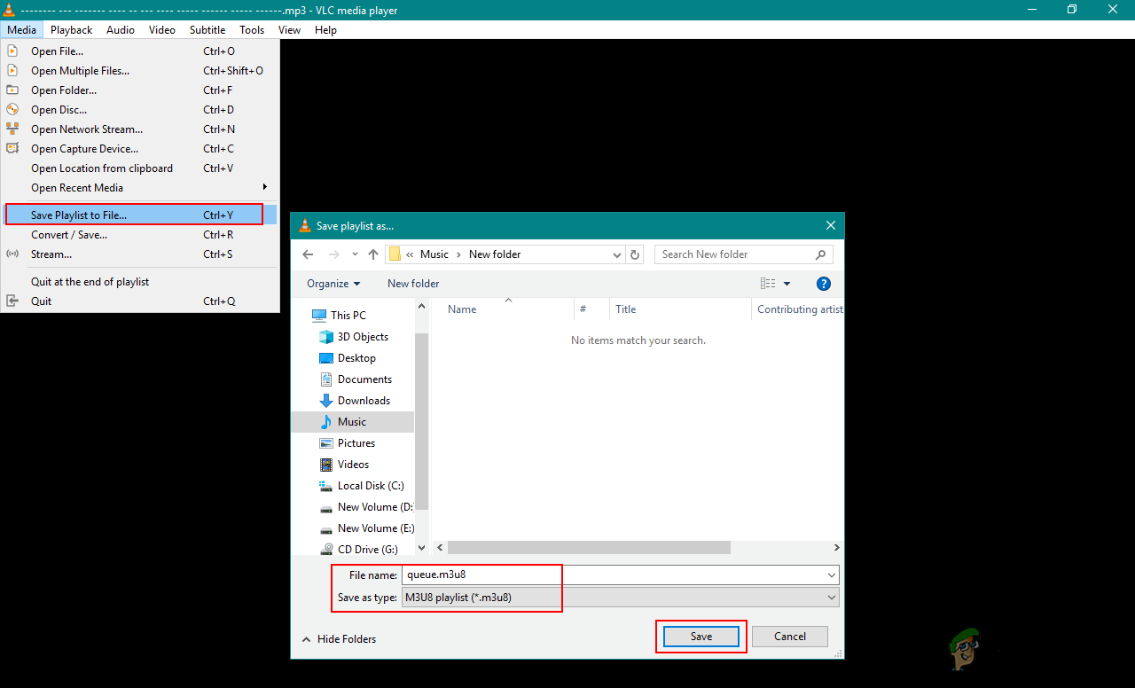Click the Open File menu icon

[x=12, y=51]
